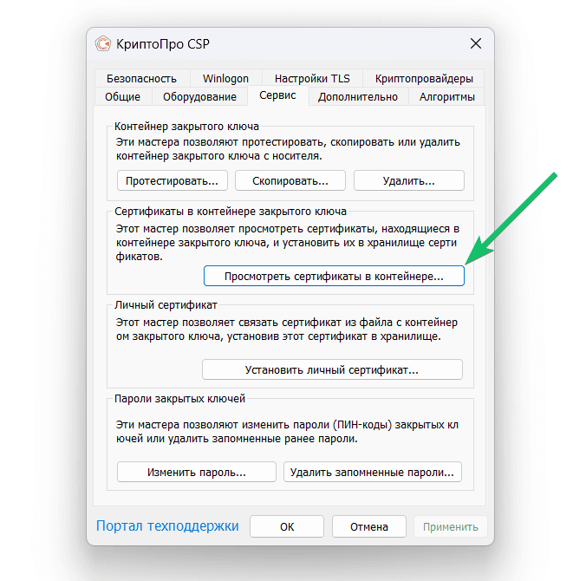This screenshot has width=586, height=581.
Task: Click the Скопировать container button
Action: pos(290,181)
